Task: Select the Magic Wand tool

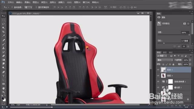Action: coord(3,28)
